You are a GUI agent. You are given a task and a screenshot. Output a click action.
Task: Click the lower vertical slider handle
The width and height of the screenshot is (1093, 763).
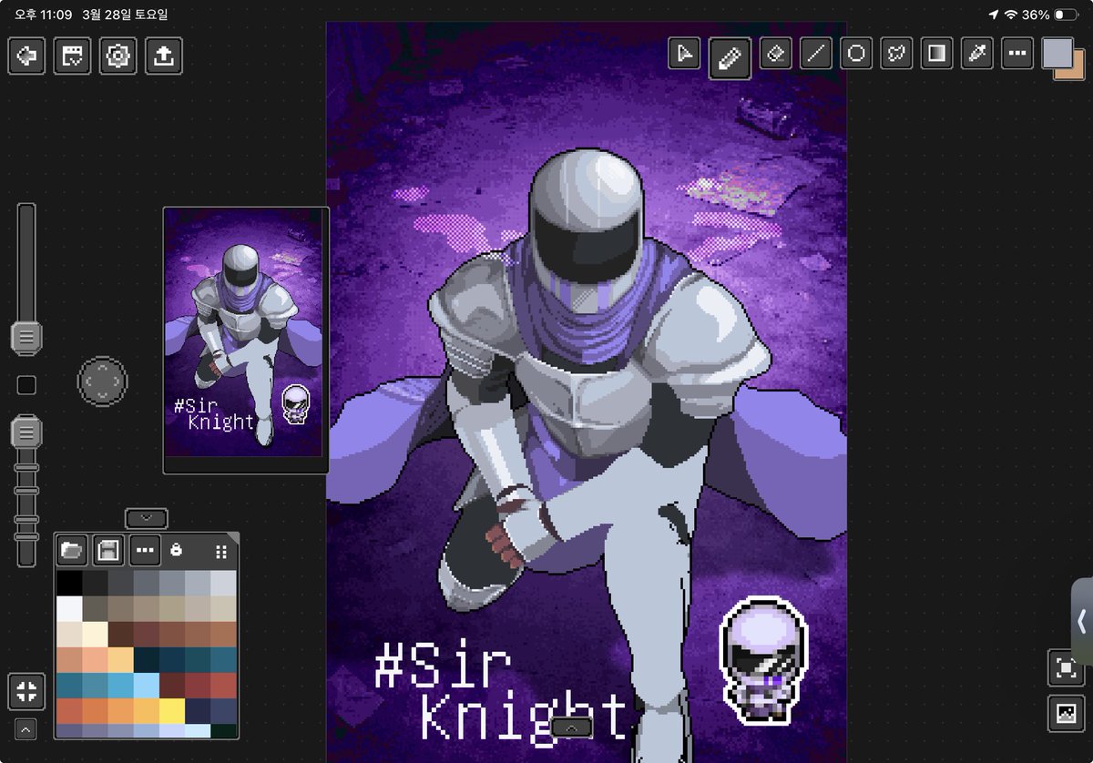tap(26, 431)
